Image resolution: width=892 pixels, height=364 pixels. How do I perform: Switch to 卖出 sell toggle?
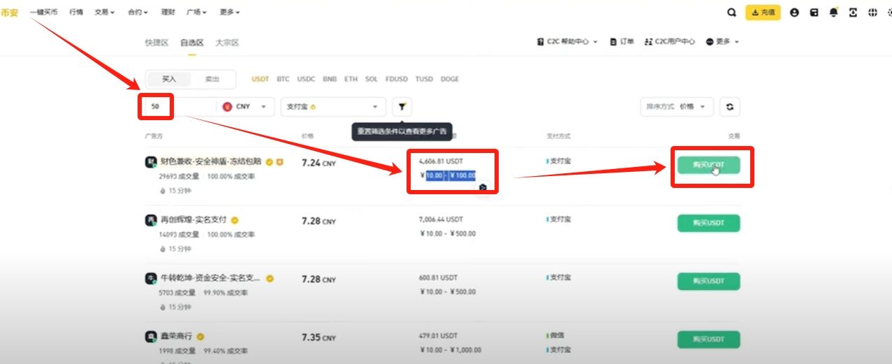[x=212, y=79]
